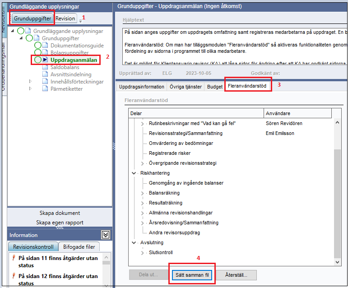Click the Sören Revidören user cell
Viewport: 348px width, 288px height.
(284, 123)
